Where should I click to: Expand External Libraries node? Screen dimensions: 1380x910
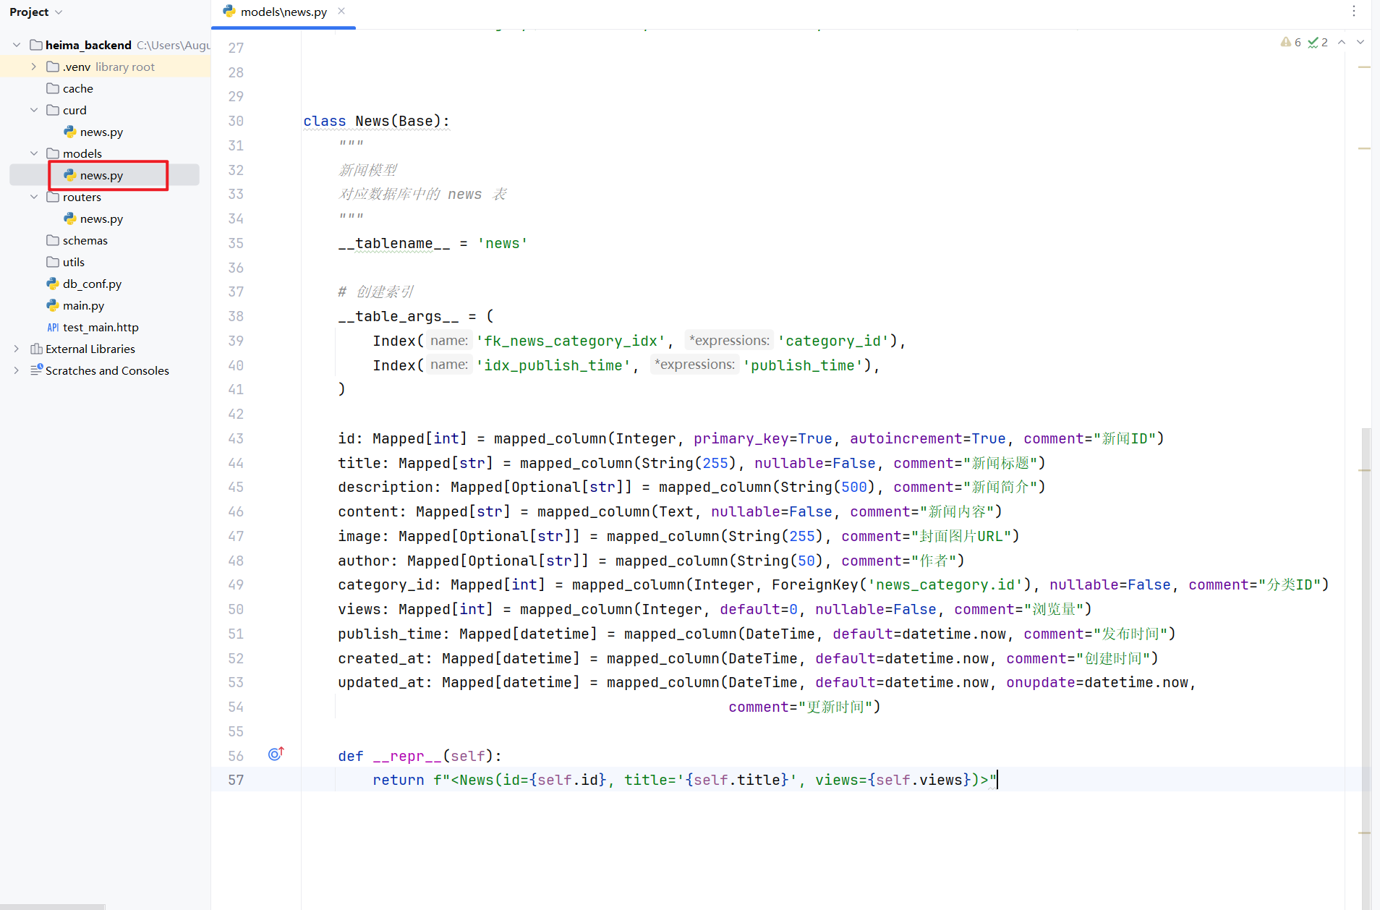pyautogui.click(x=16, y=349)
